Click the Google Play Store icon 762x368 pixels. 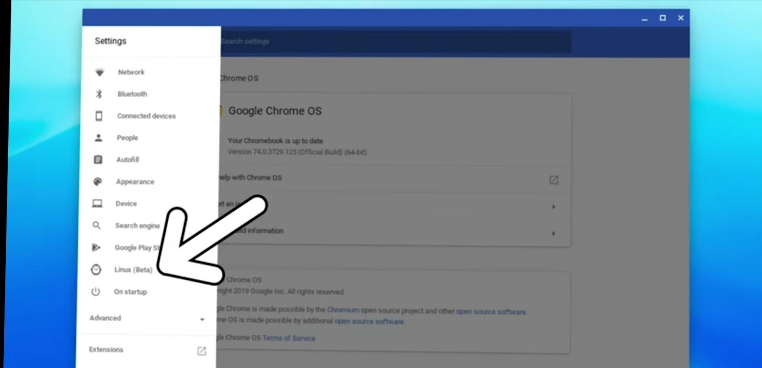click(x=96, y=247)
